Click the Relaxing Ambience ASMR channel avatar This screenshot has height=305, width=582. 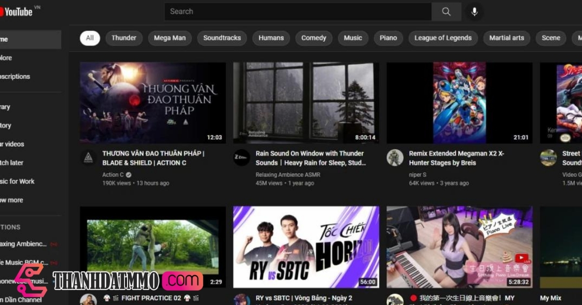click(241, 158)
